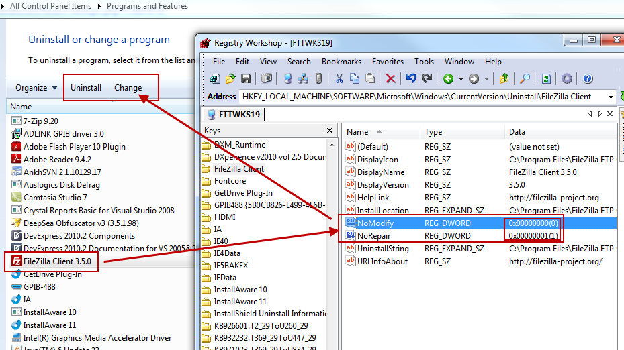Click the blue Undo arrow icon
Screen dimensions: 624x350
[411, 78]
